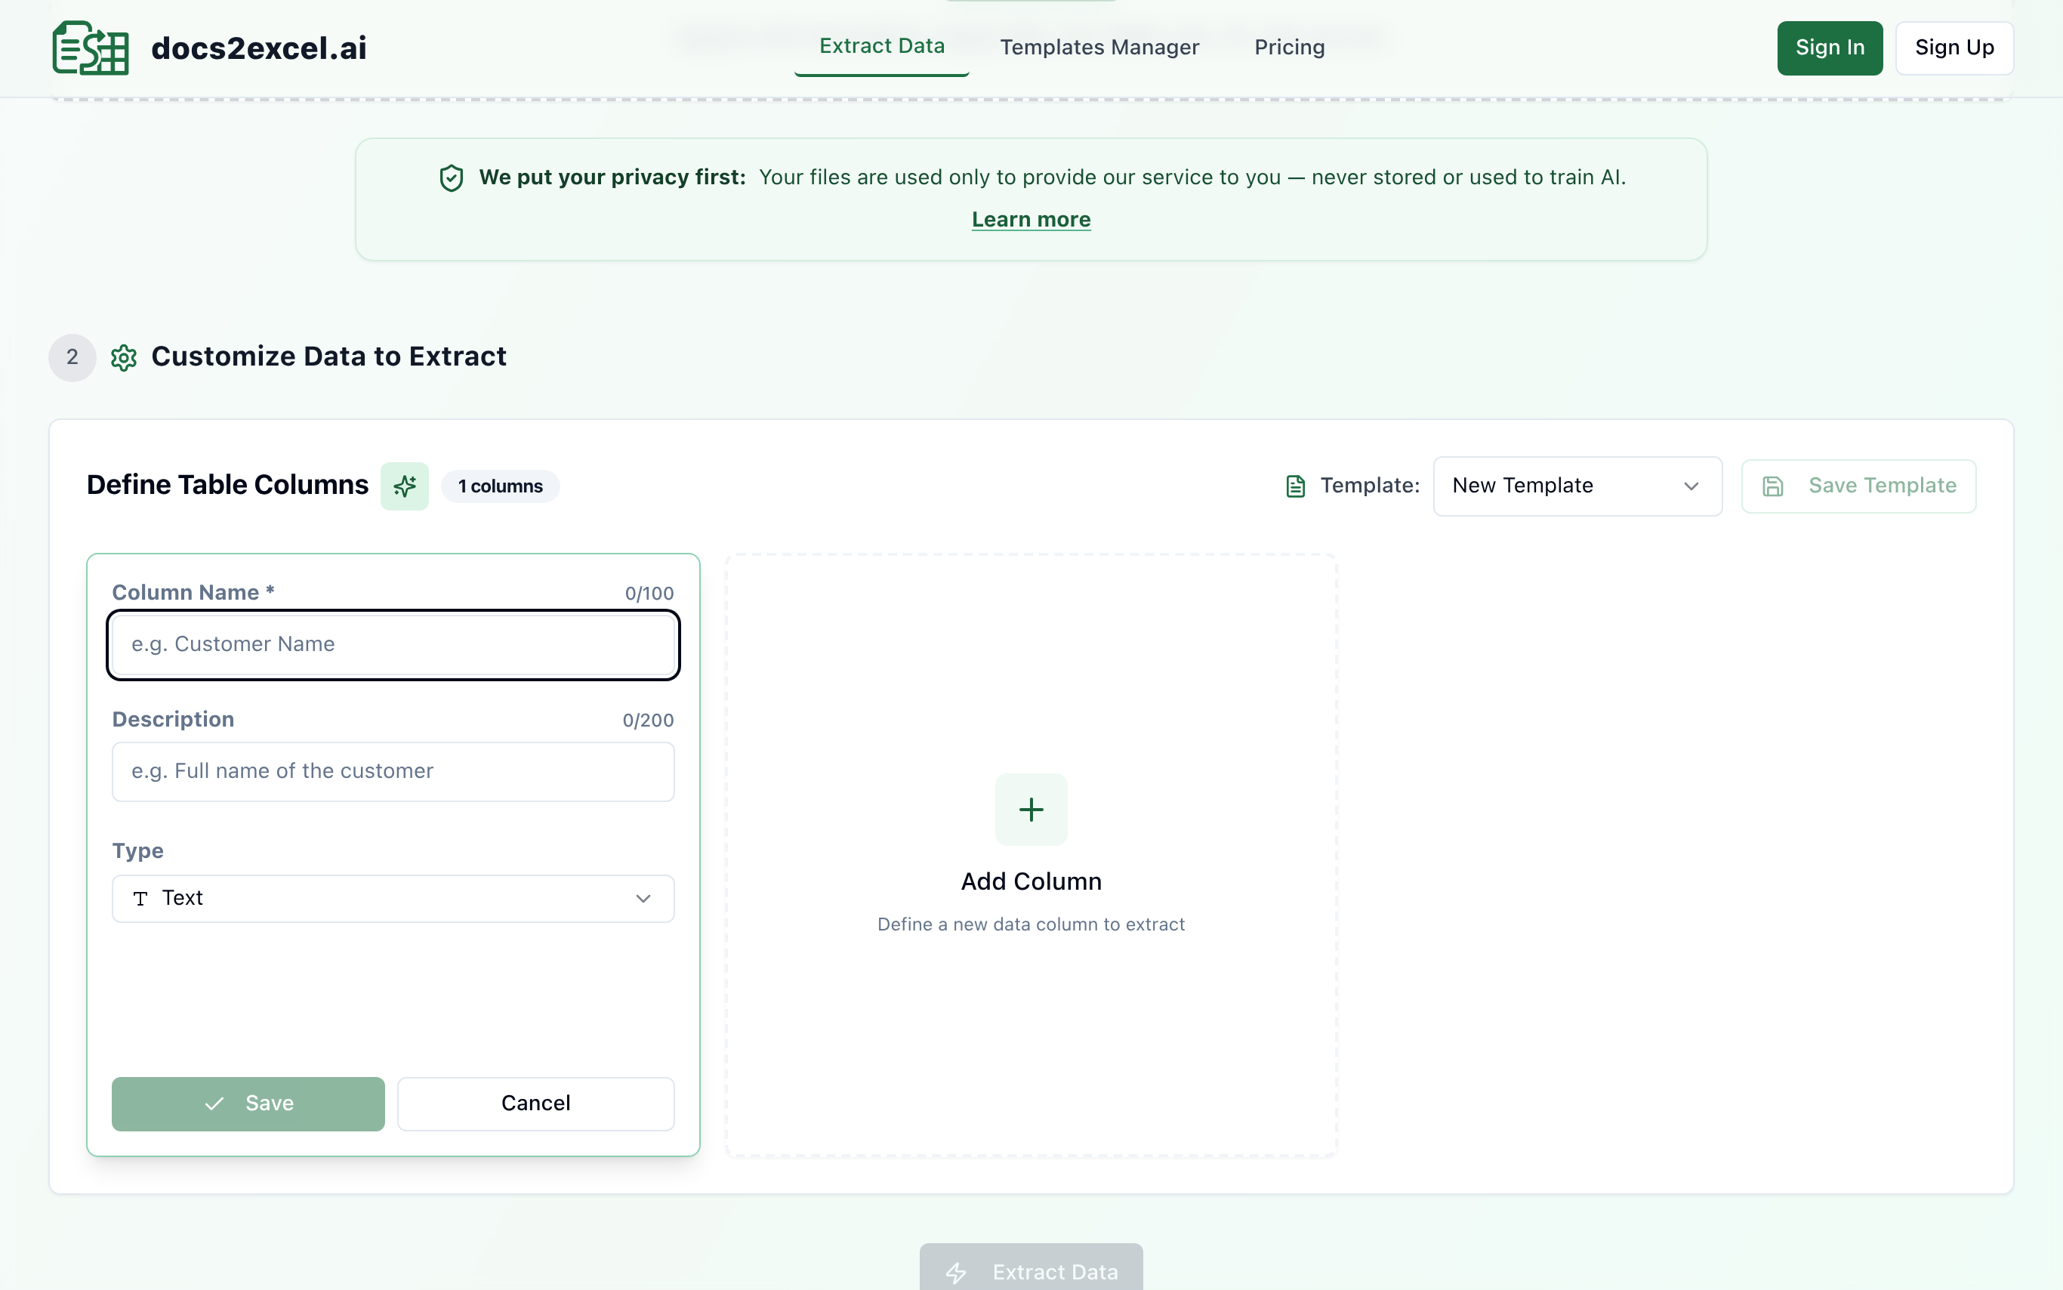This screenshot has height=1290, width=2063.
Task: Cancel the column editing form
Action: pyautogui.click(x=535, y=1103)
